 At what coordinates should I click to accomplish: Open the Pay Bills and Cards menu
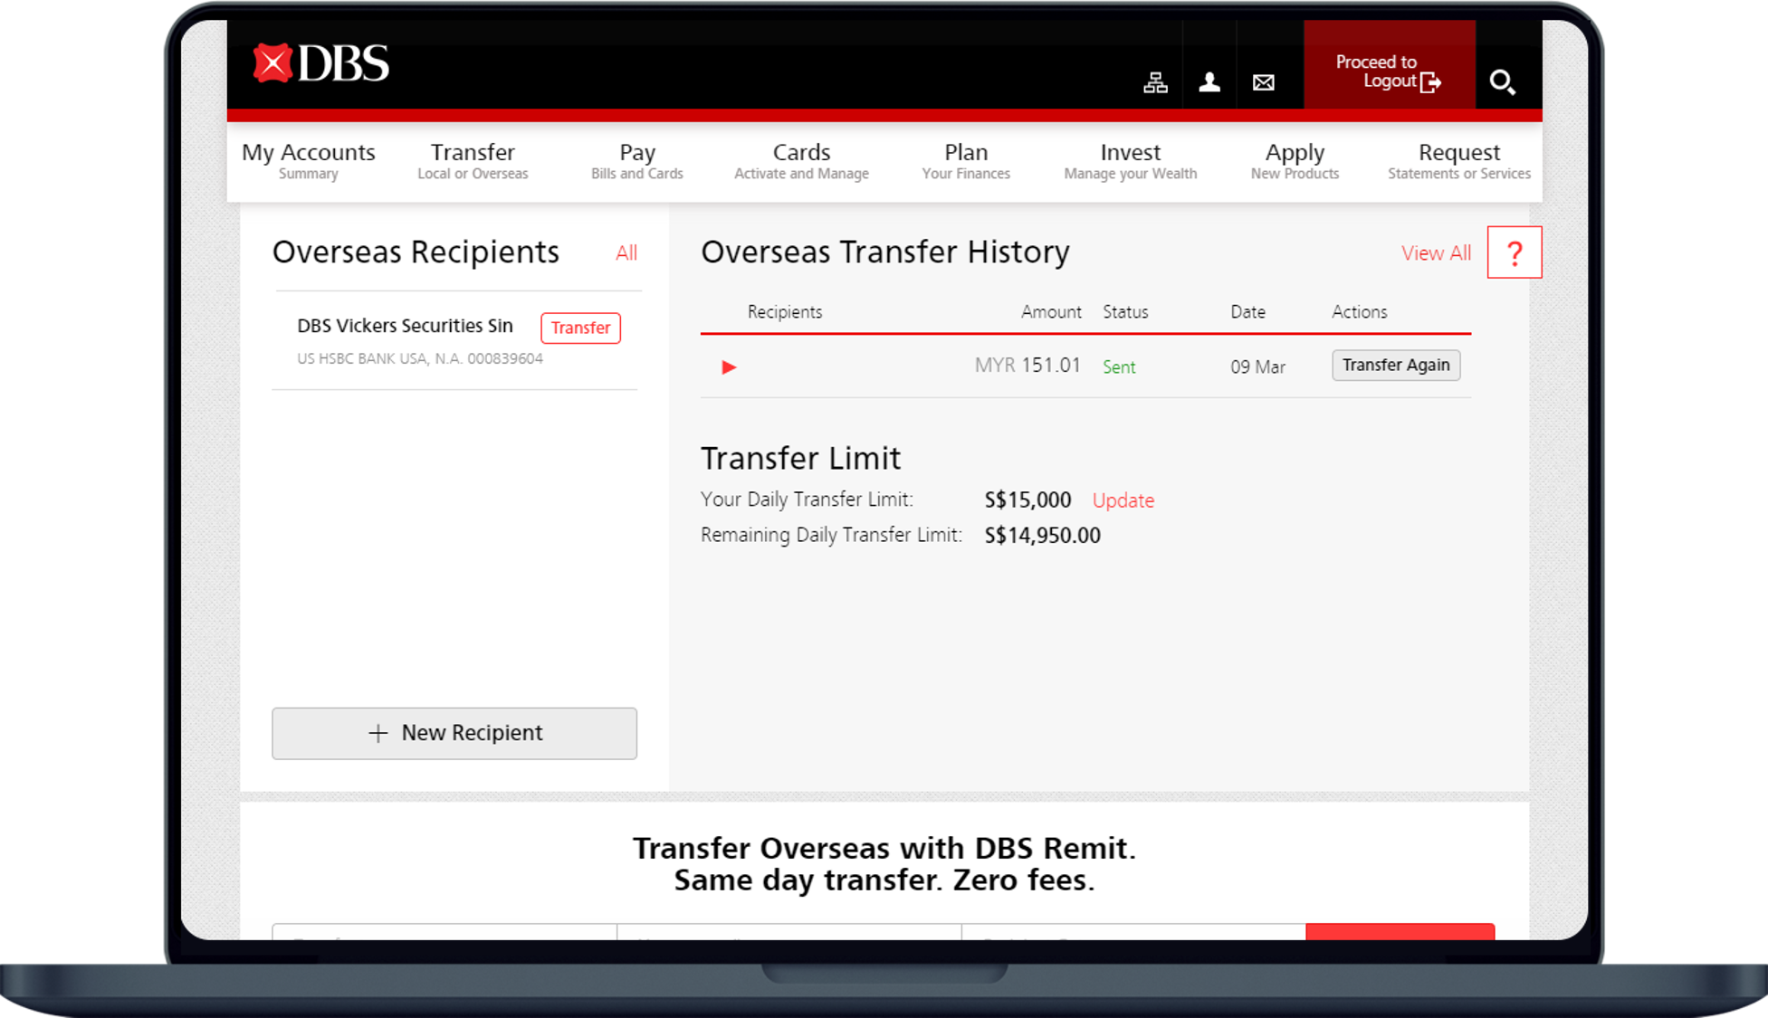tap(637, 161)
